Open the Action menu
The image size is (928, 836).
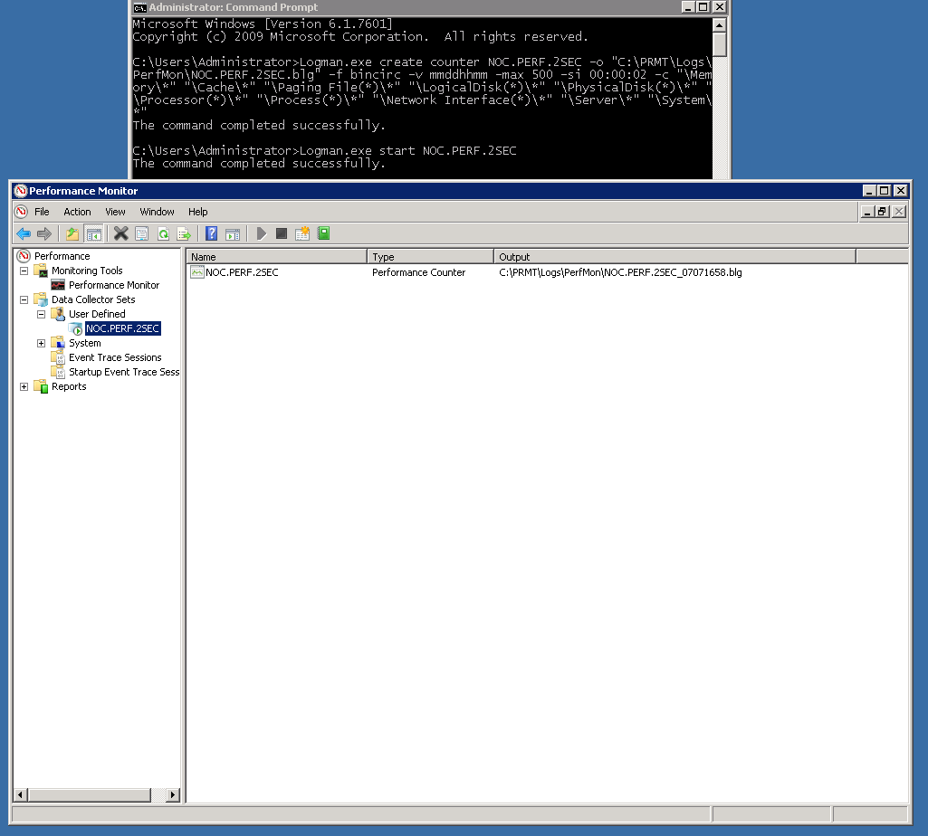78,212
